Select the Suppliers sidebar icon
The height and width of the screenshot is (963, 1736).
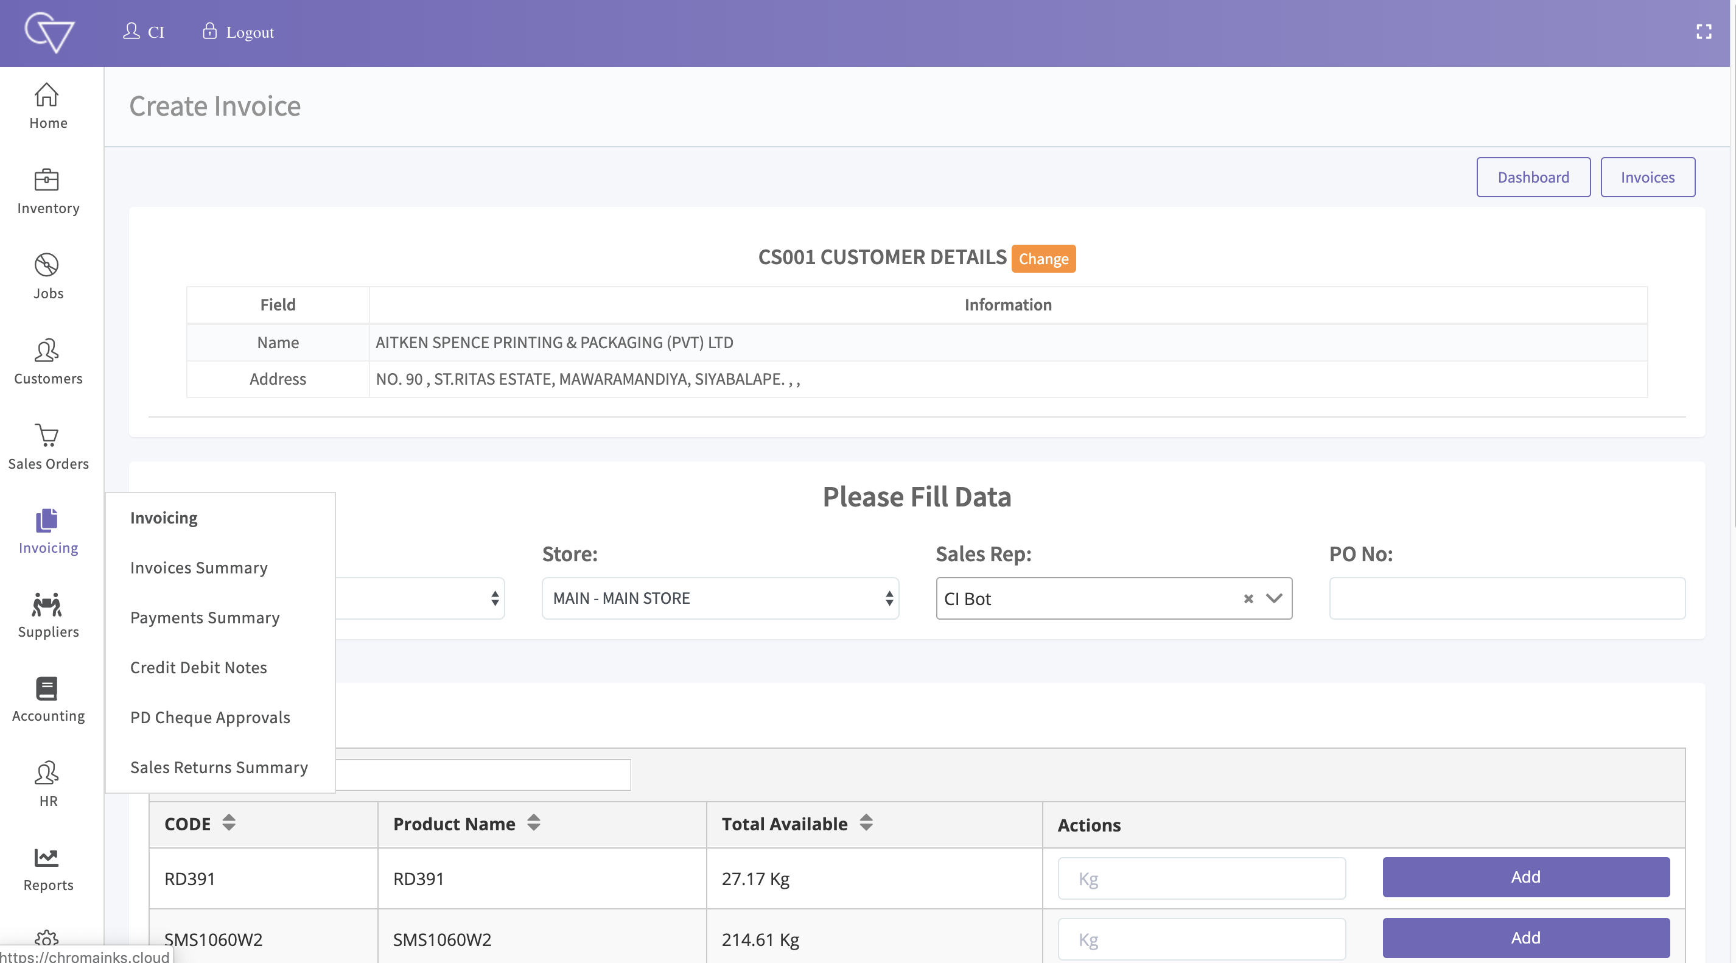(x=47, y=614)
